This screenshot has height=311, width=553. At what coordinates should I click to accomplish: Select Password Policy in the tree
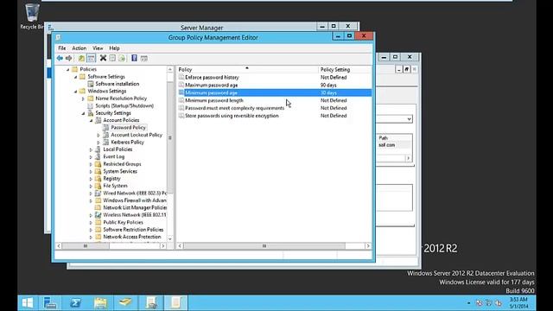tap(128, 128)
